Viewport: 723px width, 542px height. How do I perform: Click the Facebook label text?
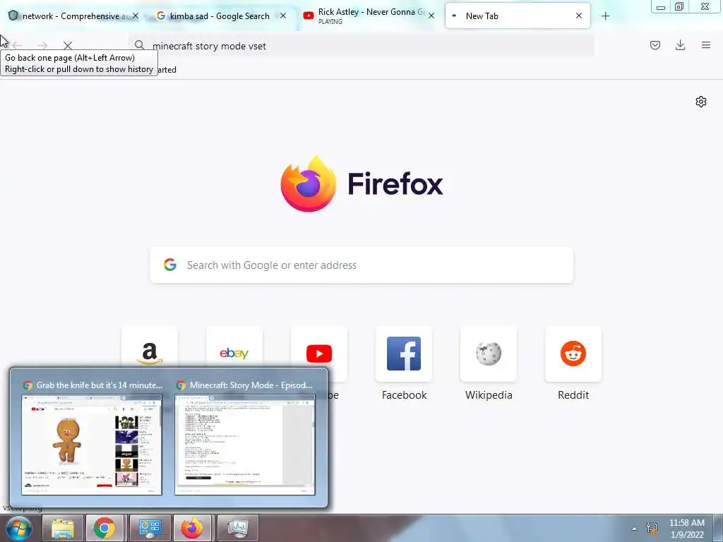tap(404, 395)
